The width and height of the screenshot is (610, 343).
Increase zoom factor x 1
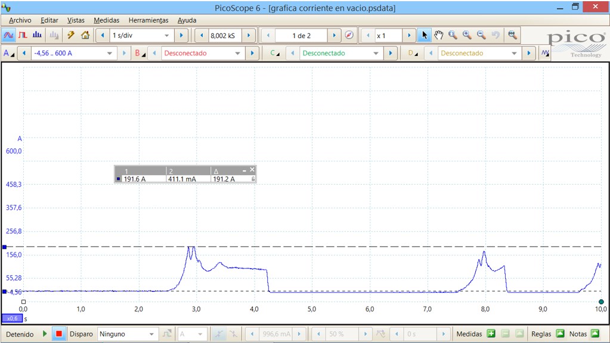coord(409,35)
